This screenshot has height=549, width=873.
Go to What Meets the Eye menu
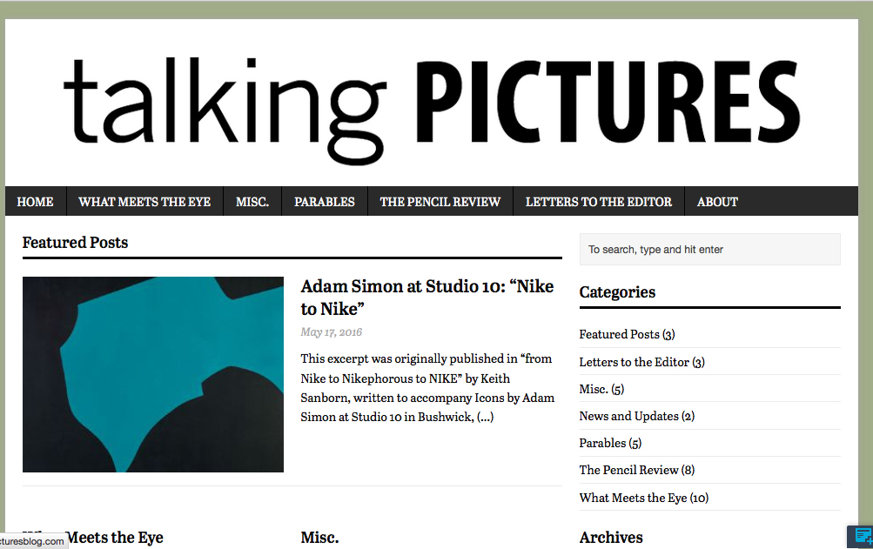[144, 202]
